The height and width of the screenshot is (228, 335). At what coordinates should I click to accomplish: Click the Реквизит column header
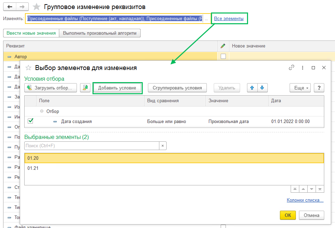pyautogui.click(x=110, y=46)
